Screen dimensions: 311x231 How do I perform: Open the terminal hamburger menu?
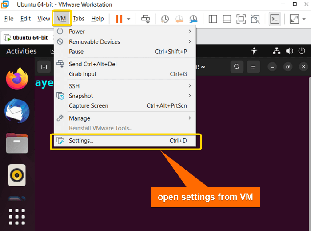(x=253, y=66)
